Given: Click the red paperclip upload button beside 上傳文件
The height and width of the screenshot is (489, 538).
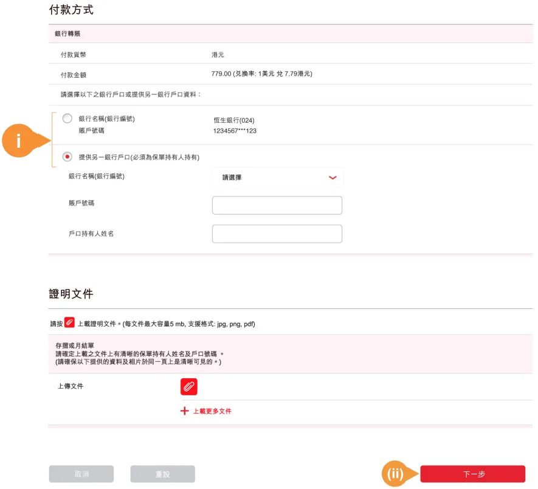Looking at the screenshot, I should [x=189, y=387].
